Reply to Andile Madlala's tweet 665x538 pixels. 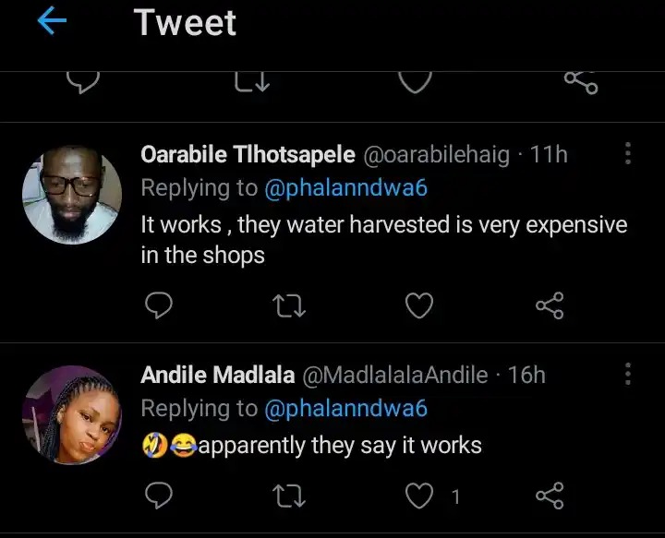click(x=161, y=496)
